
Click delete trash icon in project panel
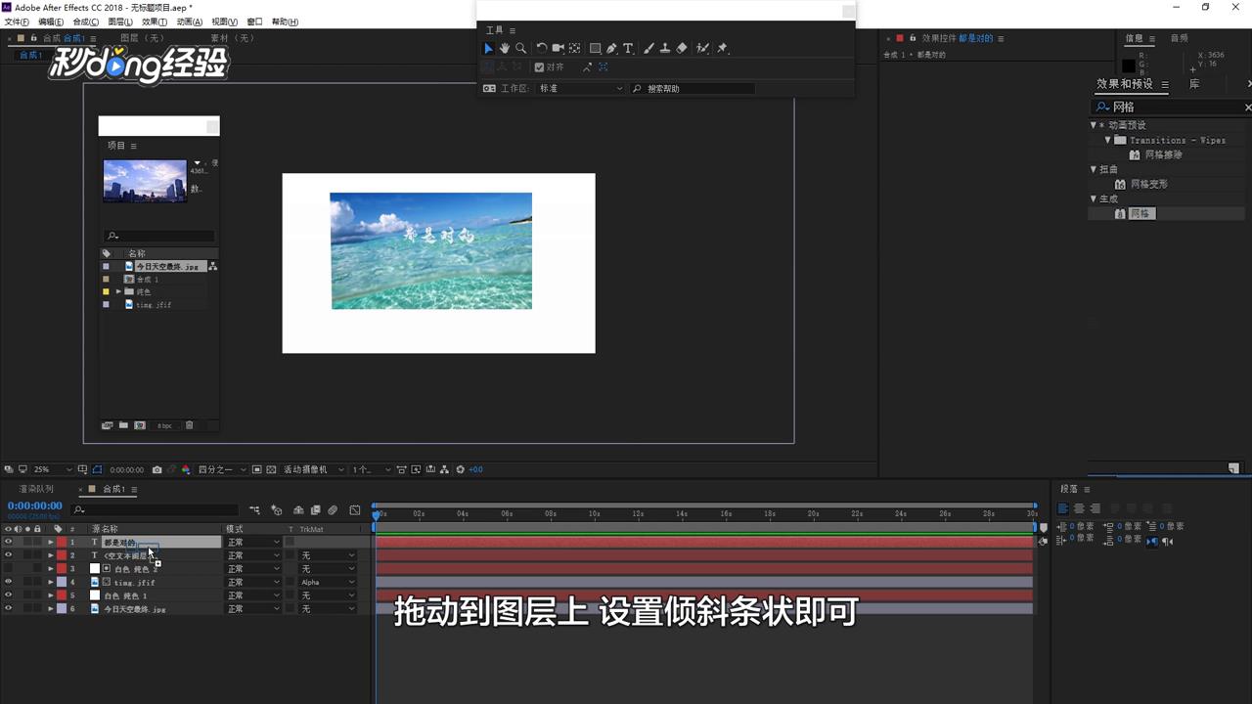click(190, 425)
